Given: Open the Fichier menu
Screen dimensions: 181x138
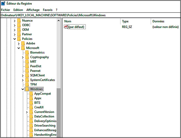Looking at the screenshot, I should (x=5, y=10).
